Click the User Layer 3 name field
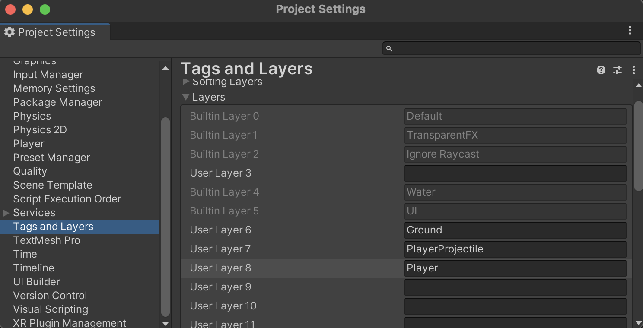The width and height of the screenshot is (643, 328). click(515, 173)
